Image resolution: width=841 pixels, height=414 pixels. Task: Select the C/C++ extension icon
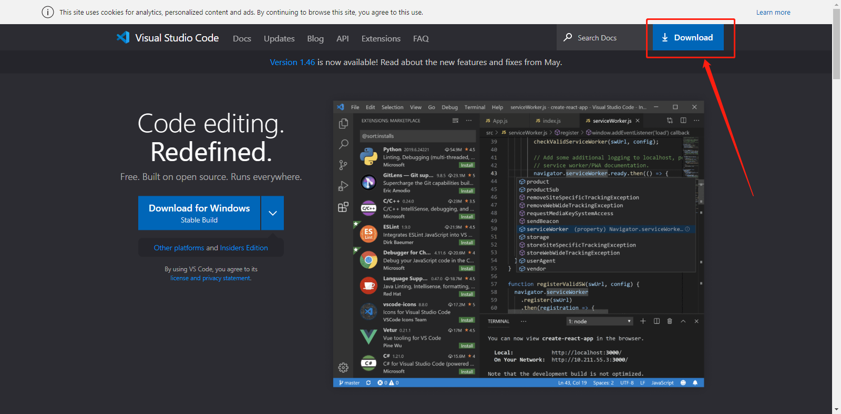(368, 208)
